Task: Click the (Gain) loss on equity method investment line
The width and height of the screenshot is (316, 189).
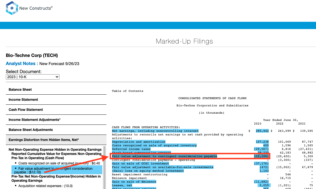Action: (148, 171)
